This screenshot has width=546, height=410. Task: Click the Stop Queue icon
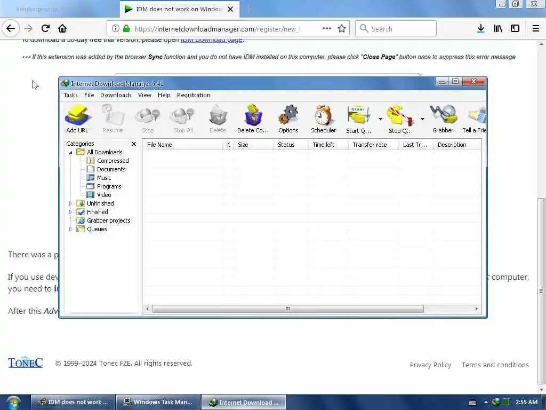(400, 119)
